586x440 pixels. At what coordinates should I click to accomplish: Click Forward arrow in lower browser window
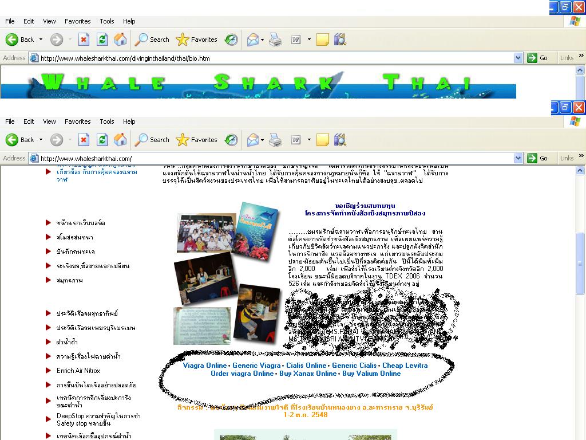pos(57,140)
